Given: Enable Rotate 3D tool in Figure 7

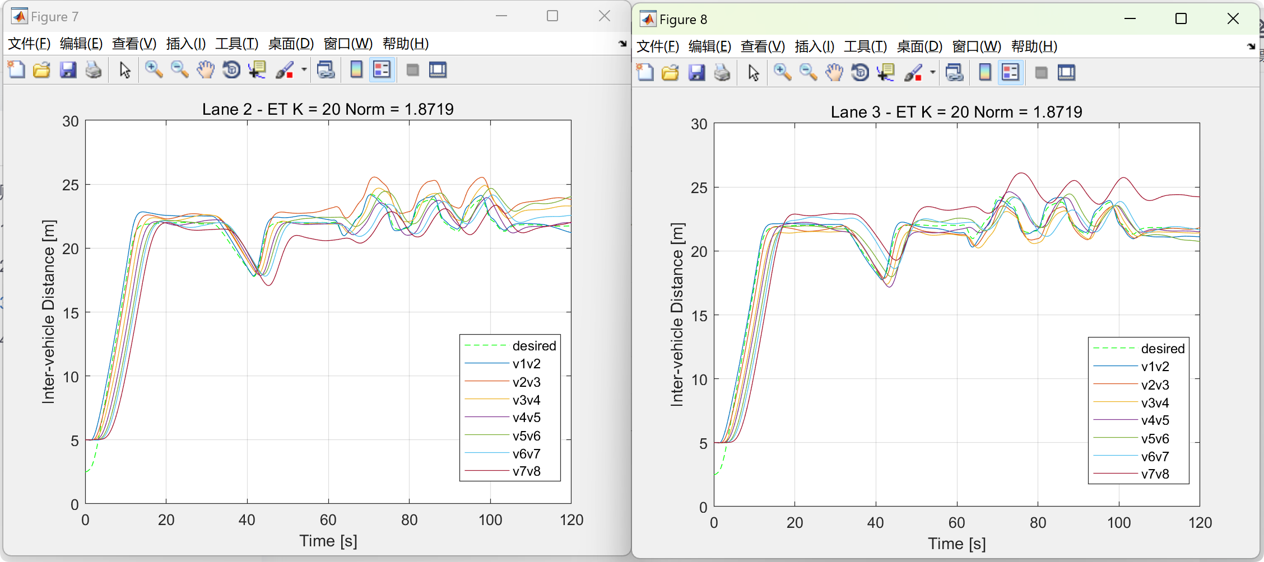Looking at the screenshot, I should click(x=231, y=70).
